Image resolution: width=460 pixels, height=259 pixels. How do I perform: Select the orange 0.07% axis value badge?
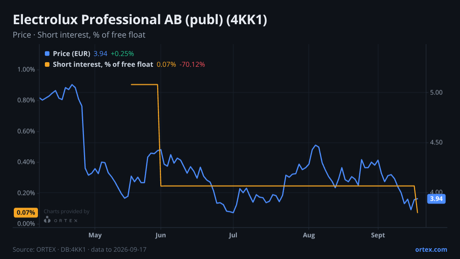(26, 213)
